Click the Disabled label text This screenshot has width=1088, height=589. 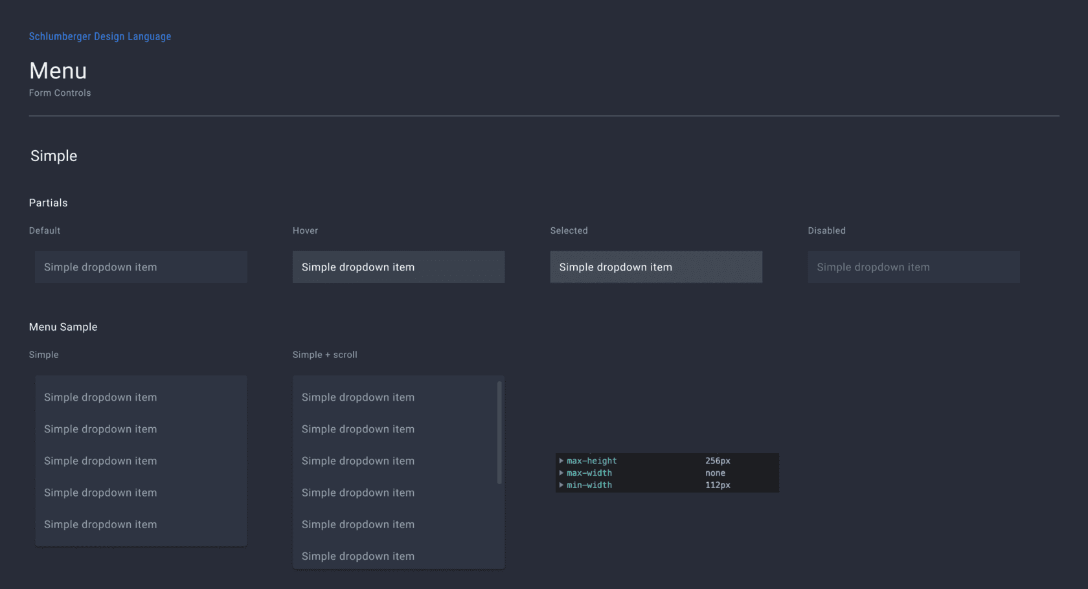point(826,230)
